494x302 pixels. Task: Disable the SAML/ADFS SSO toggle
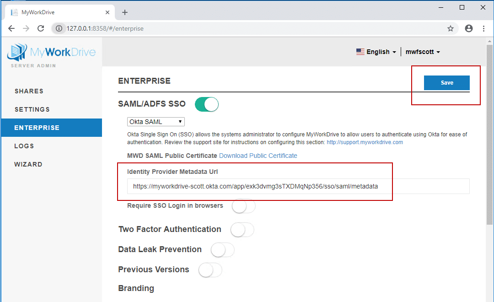(206, 104)
